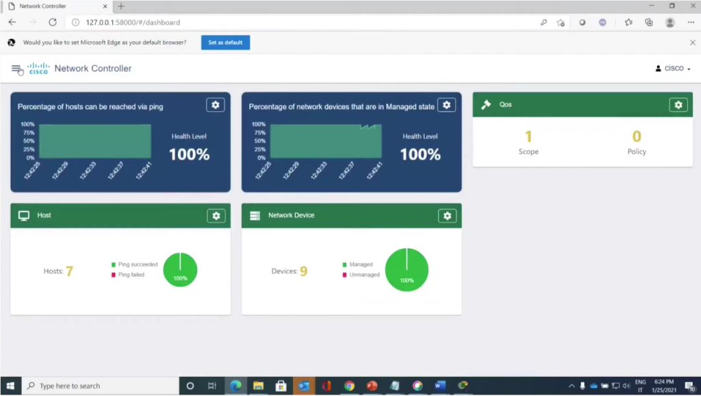The height and width of the screenshot is (396, 701).
Task: Close the Network Controller tab
Action: pos(105,6)
